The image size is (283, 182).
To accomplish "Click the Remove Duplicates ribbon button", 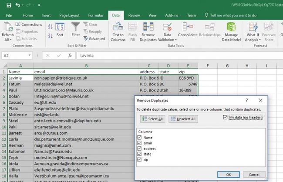I will click(148, 32).
